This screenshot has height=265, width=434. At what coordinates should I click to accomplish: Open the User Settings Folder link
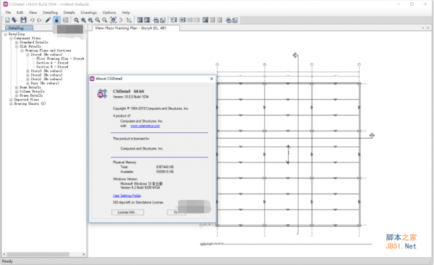pos(127,196)
